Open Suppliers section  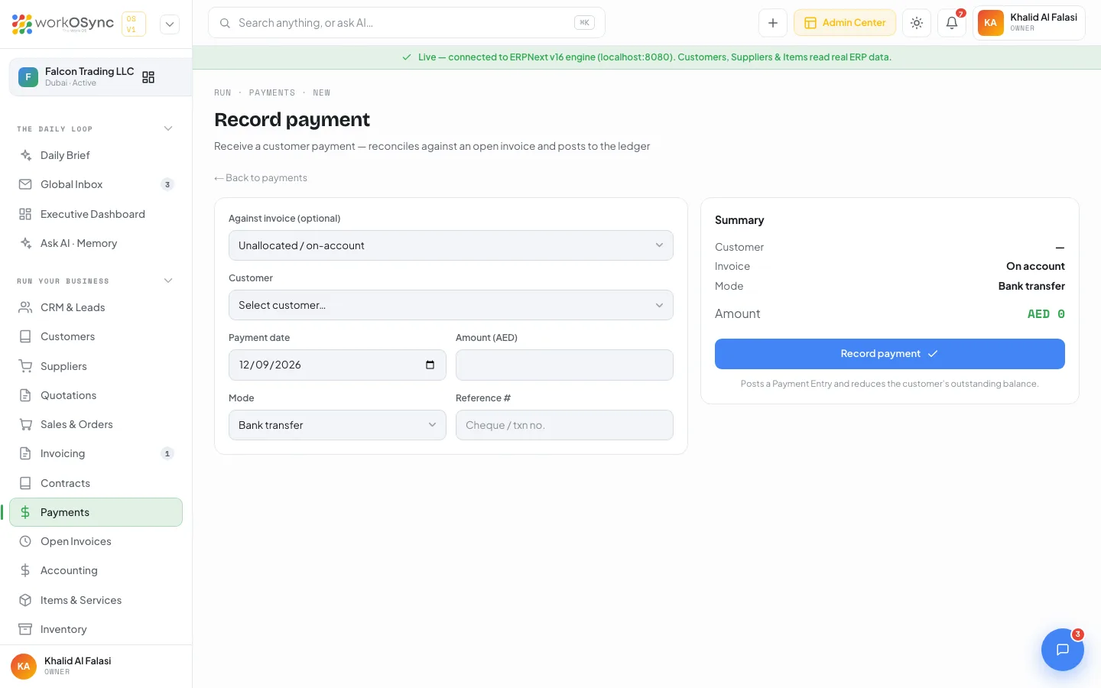[96, 366]
